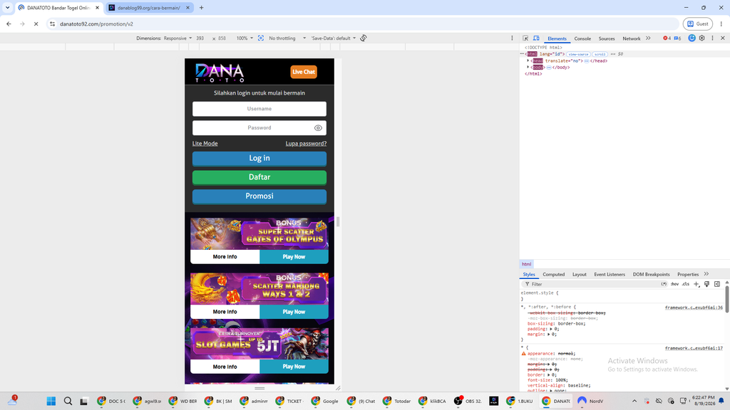Open the Computed styles tab
730x410 pixels.
[x=553, y=274]
